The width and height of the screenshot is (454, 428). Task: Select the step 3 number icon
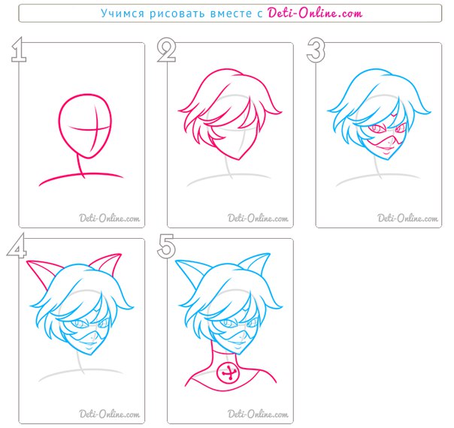316,50
